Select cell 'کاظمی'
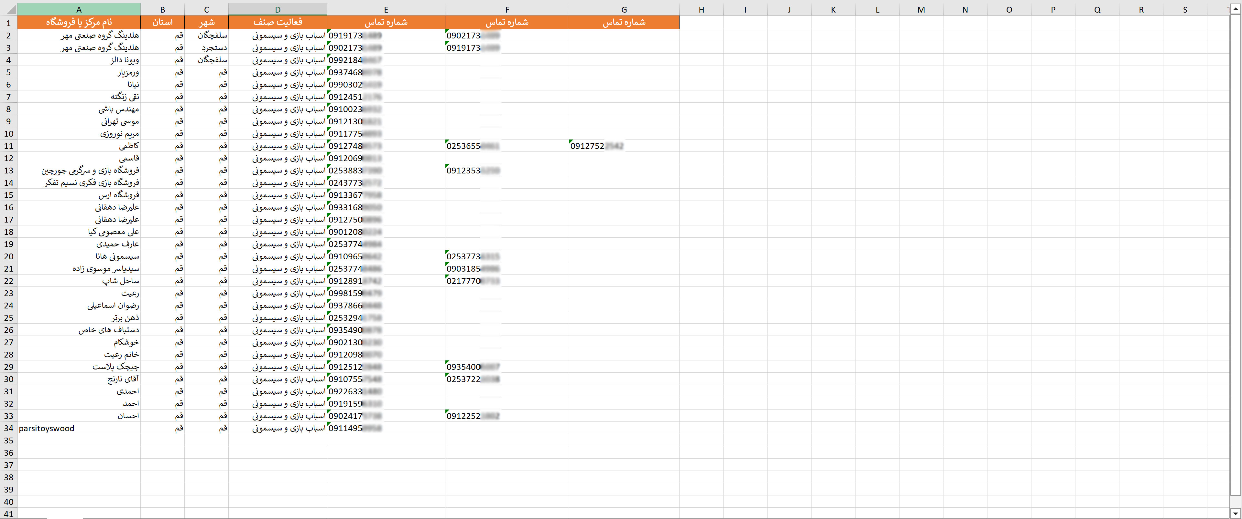This screenshot has width=1242, height=519. click(x=79, y=146)
